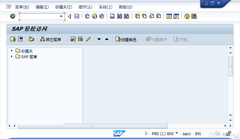Screen dimensions: 240x139
Task: Expand the SAP 菜单 tree node
Action: coord(11,56)
